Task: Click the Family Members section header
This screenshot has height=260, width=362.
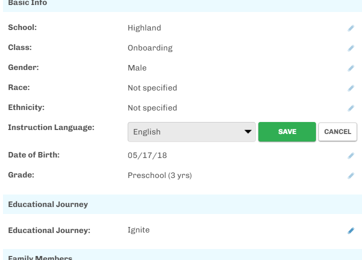Action: [x=40, y=257]
